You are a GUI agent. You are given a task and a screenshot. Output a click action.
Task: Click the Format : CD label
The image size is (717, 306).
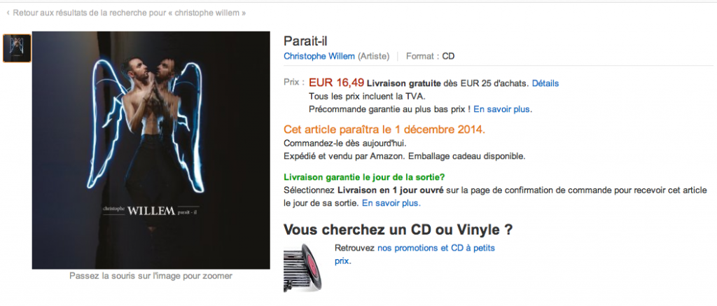pos(431,56)
